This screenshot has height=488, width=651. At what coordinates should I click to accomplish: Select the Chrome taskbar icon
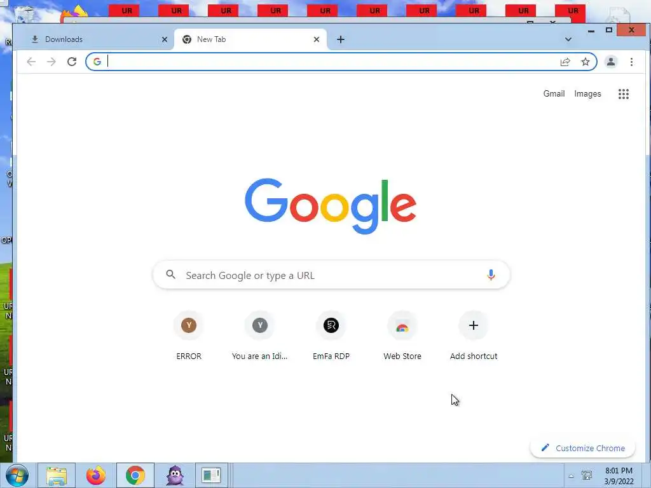click(135, 475)
